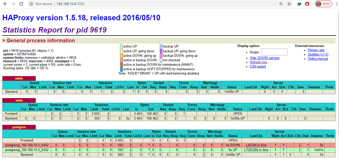Click the Statistics Report for pid 9619 heading
Screen dimensions: 339x159
tap(55, 30)
